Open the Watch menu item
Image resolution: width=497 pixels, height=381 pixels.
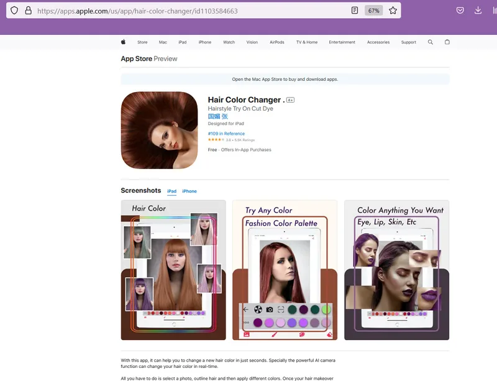[x=229, y=42]
